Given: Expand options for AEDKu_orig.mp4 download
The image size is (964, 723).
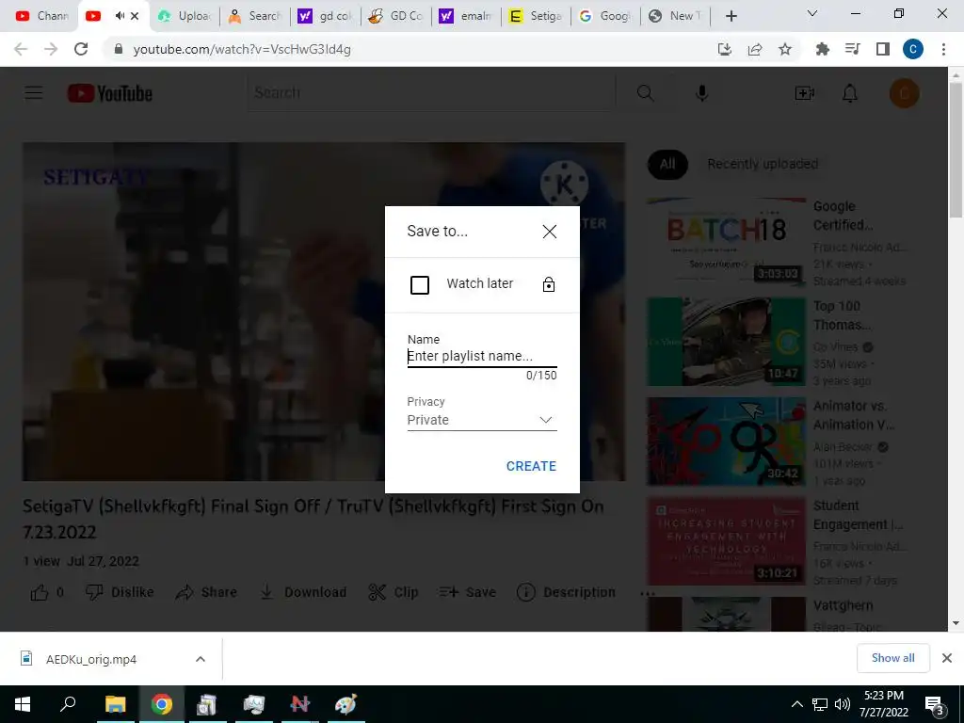Looking at the screenshot, I should tap(200, 659).
